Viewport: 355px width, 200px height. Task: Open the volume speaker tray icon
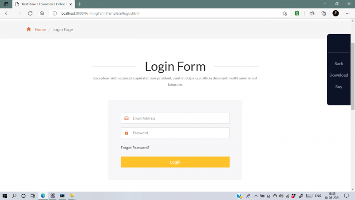coord(281,196)
